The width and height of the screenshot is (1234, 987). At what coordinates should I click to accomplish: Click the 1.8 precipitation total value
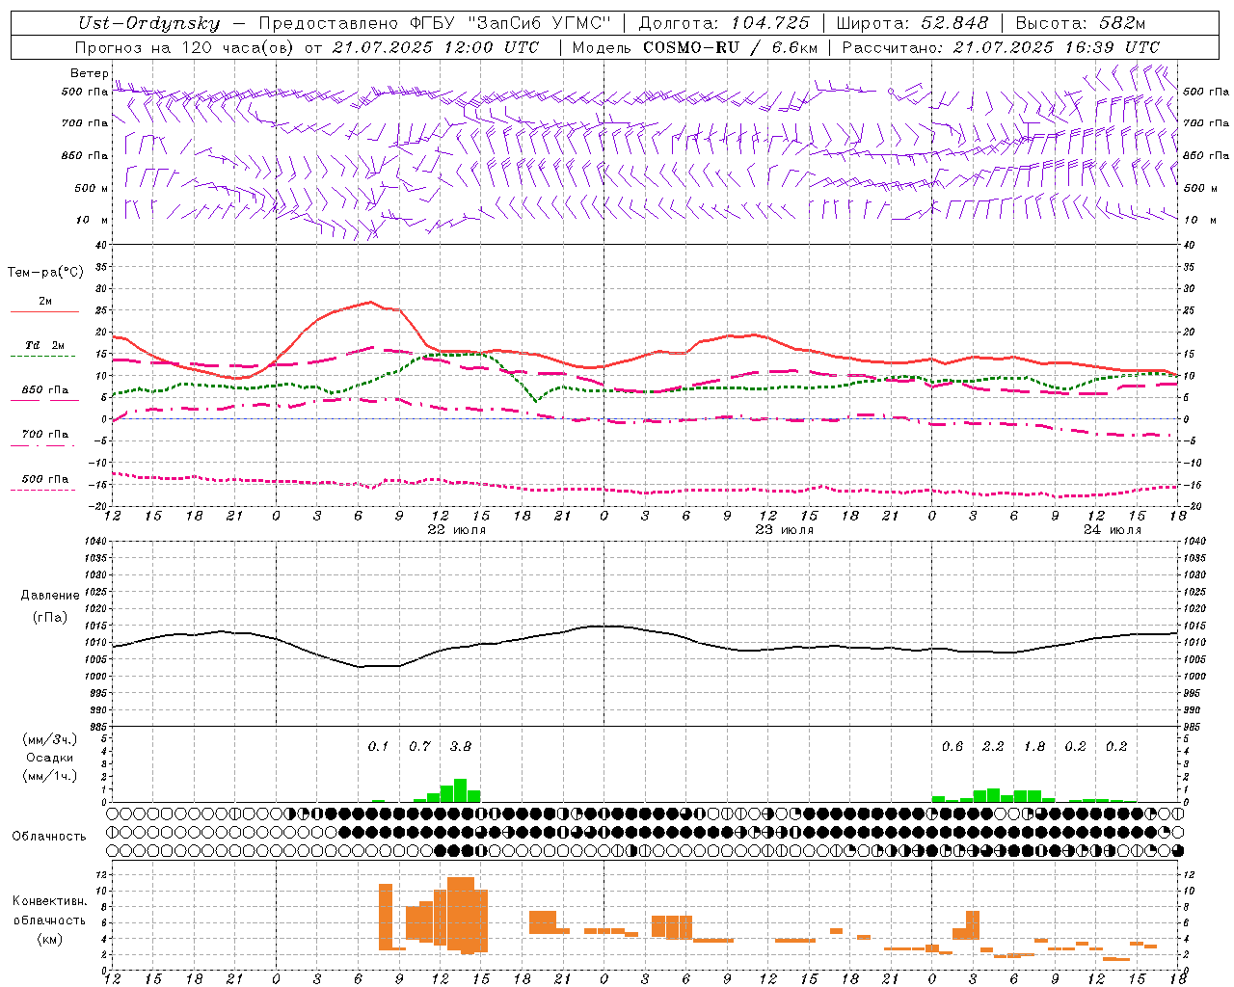point(1034,747)
